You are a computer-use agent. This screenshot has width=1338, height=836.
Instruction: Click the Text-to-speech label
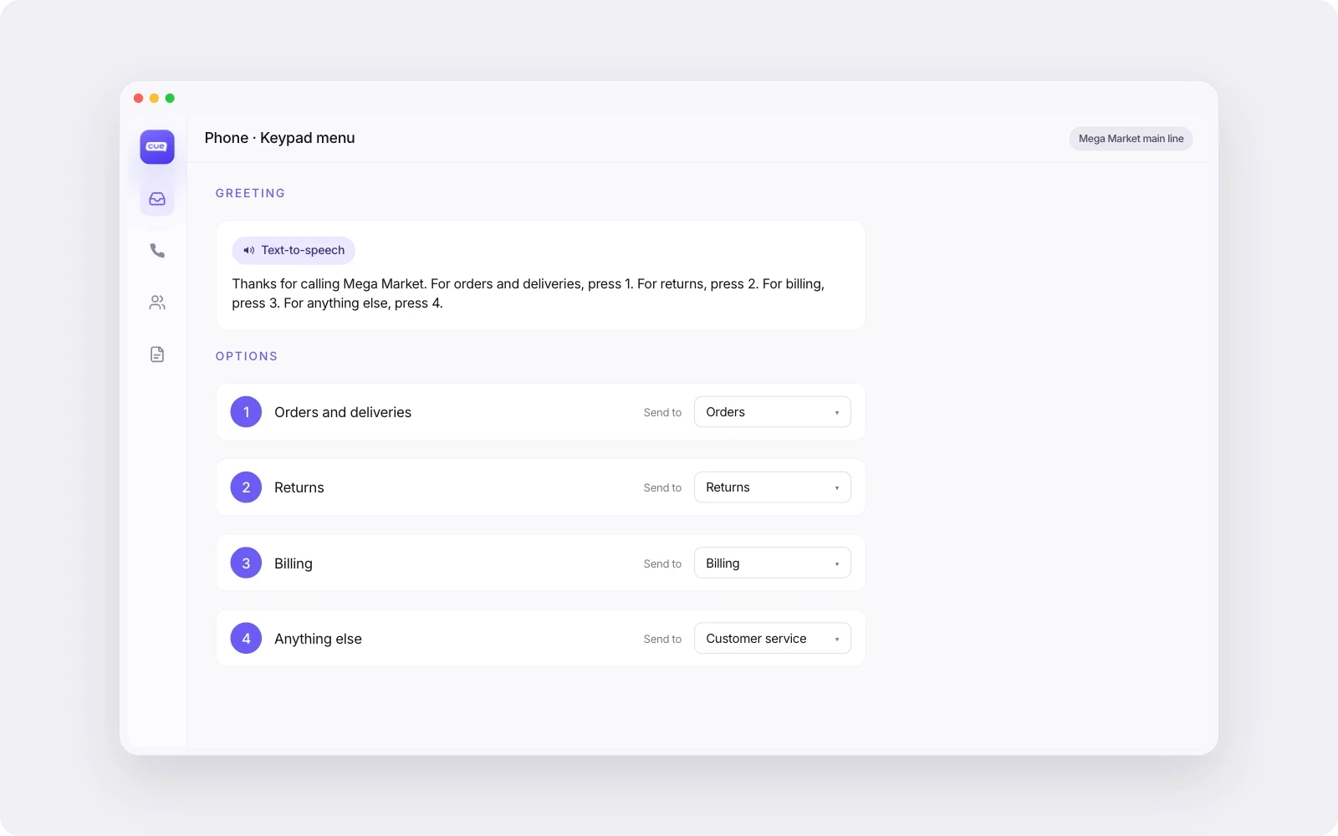303,250
